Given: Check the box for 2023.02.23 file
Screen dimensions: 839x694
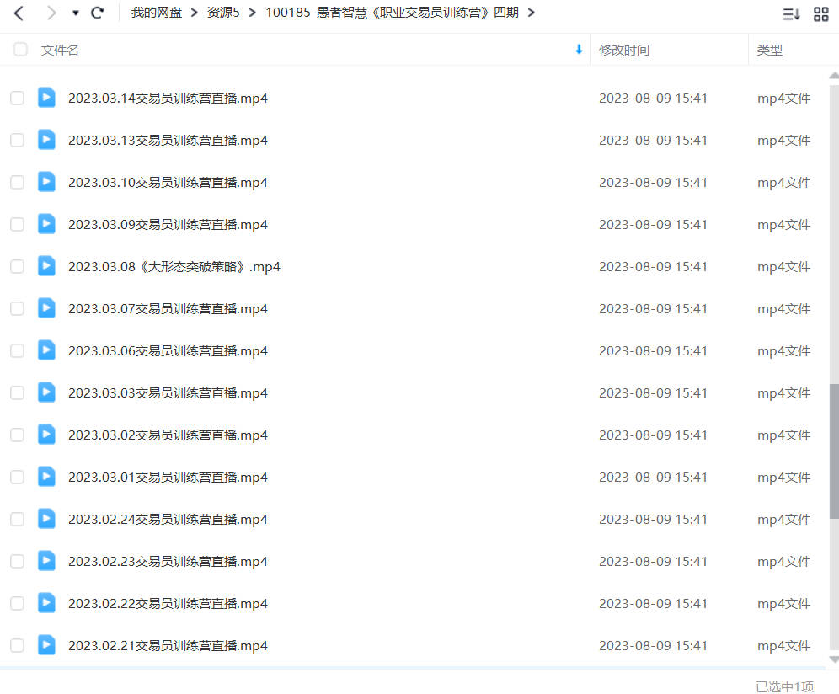Looking at the screenshot, I should point(17,561).
